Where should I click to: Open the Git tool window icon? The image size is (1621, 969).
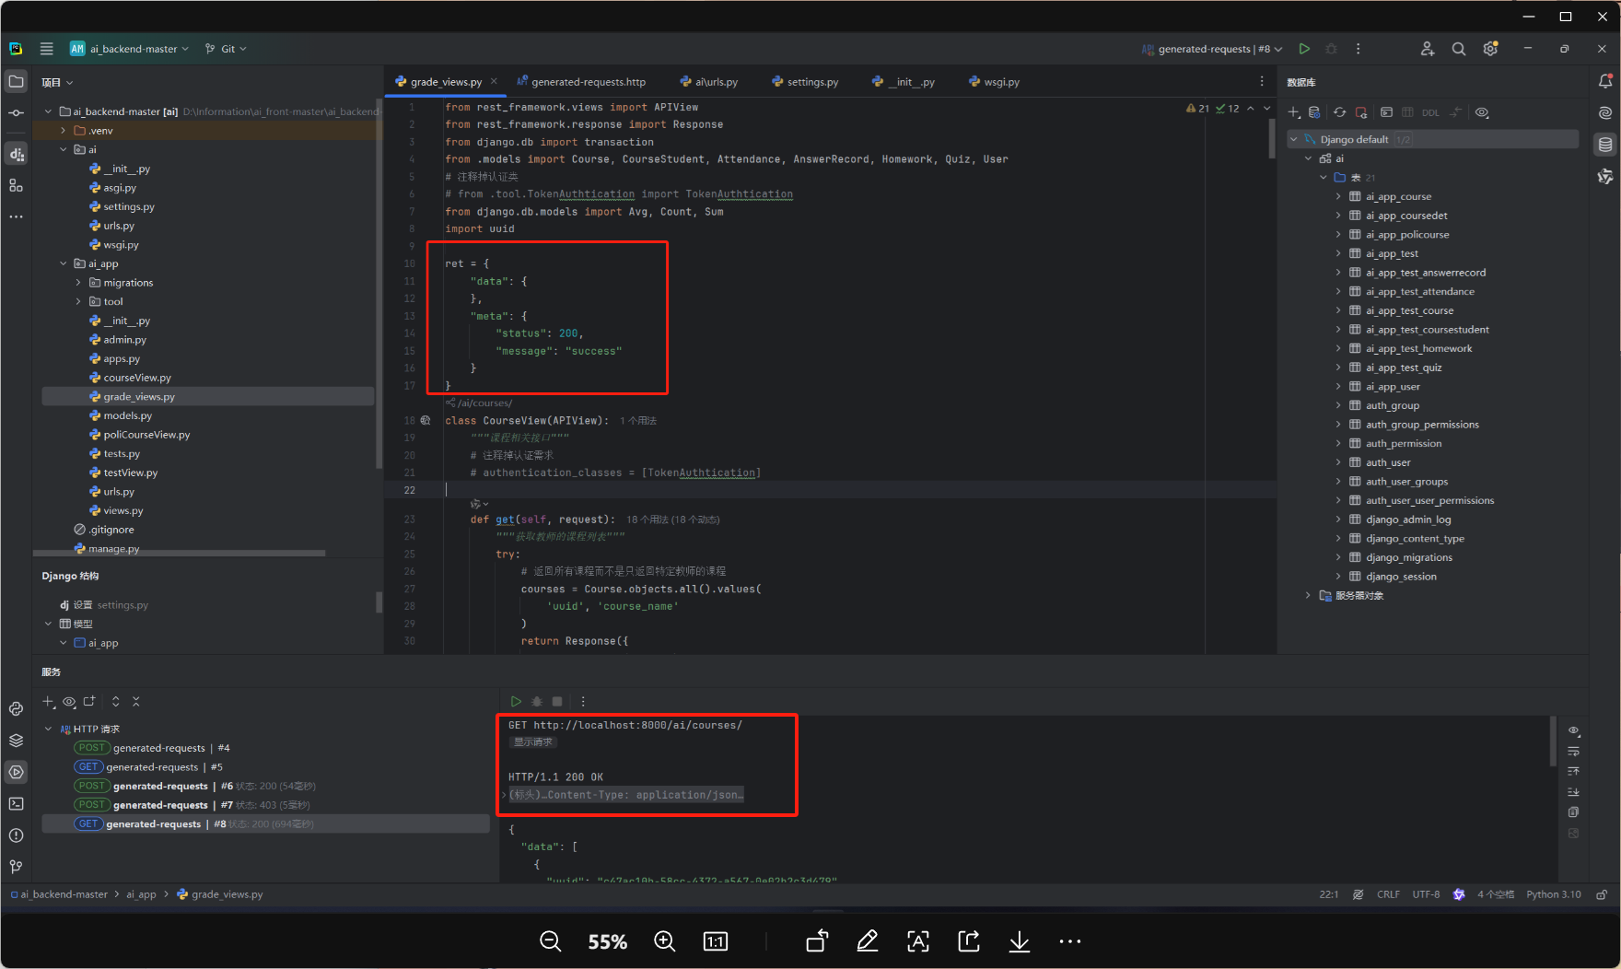pos(16,867)
